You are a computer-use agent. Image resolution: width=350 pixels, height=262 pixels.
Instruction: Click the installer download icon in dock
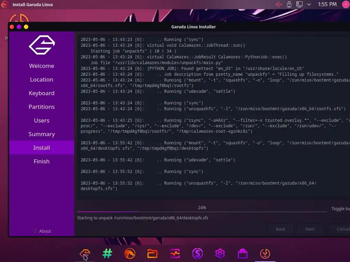[265, 253]
